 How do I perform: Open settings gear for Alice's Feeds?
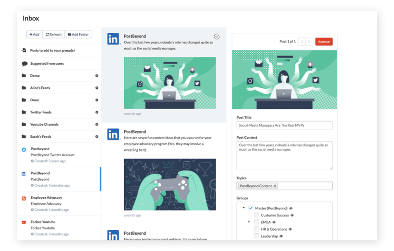click(x=97, y=88)
